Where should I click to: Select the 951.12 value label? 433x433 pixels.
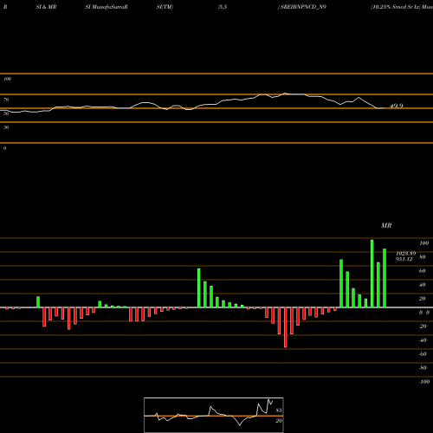(404, 259)
